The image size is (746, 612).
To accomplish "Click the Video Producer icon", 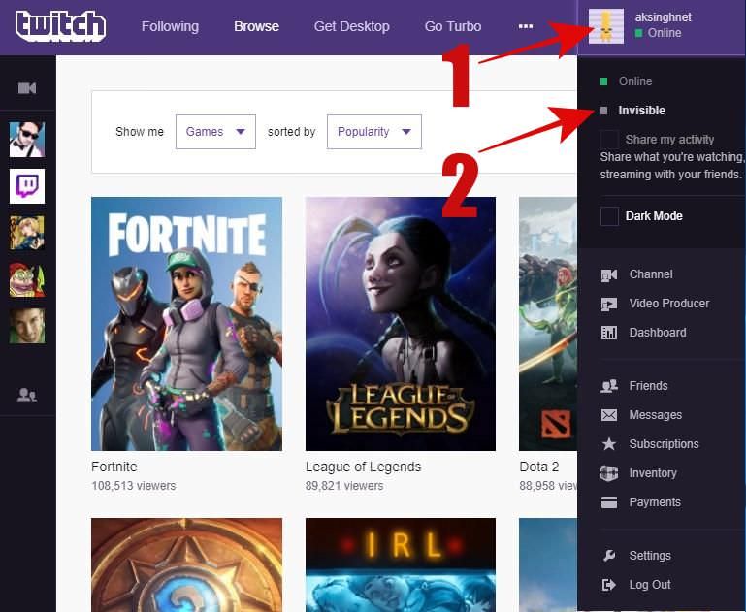I will pyautogui.click(x=609, y=304).
